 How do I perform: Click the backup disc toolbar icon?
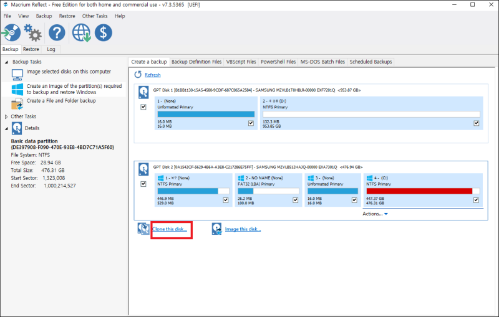pos(11,32)
